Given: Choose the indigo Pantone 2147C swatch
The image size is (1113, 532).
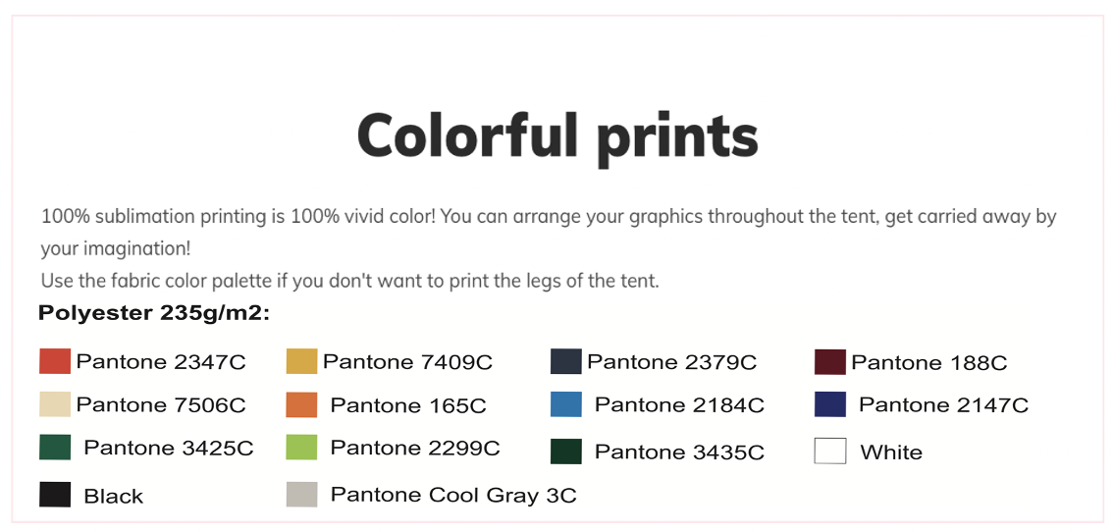Looking at the screenshot, I should click(x=829, y=404).
